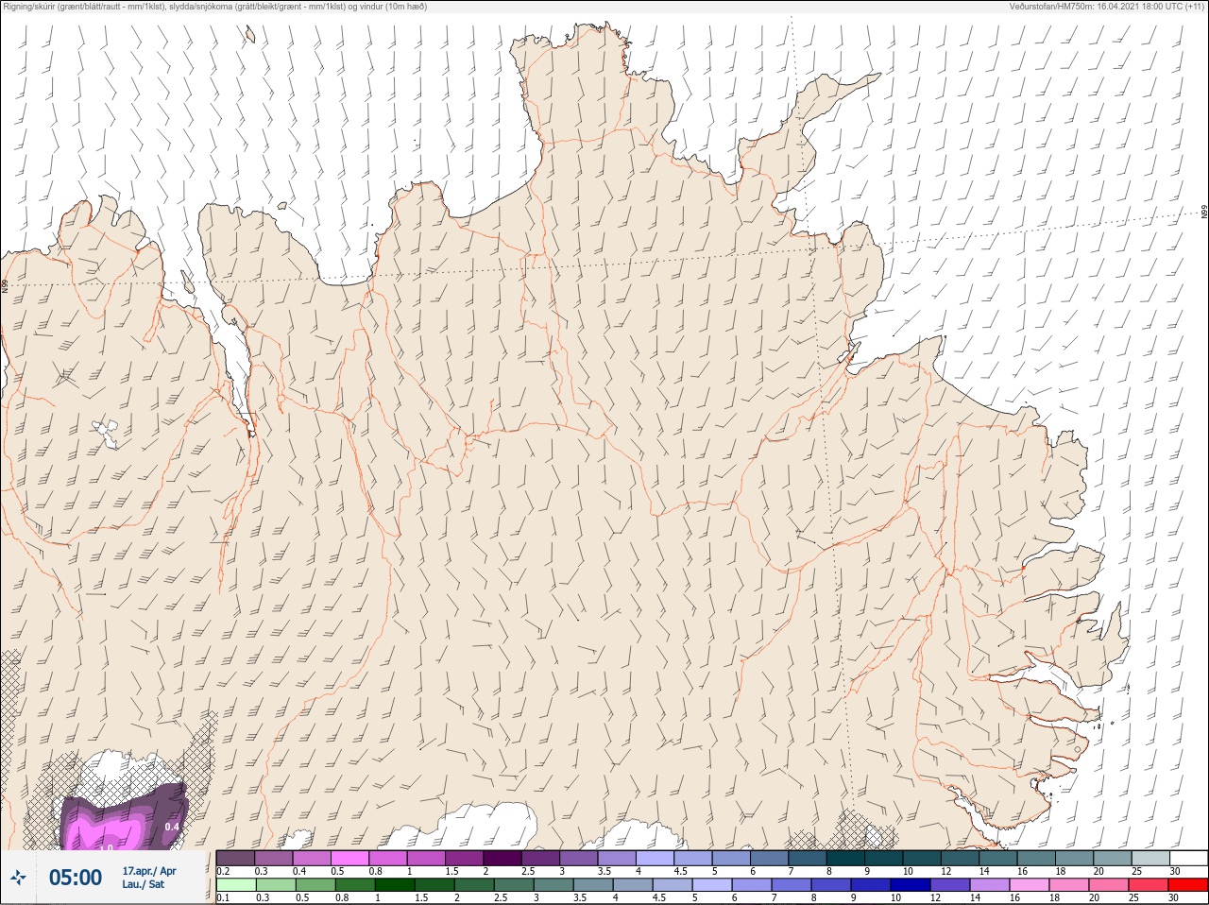The width and height of the screenshot is (1209, 905).
Task: Click the 05:00 forecast time label
Action: point(75,878)
